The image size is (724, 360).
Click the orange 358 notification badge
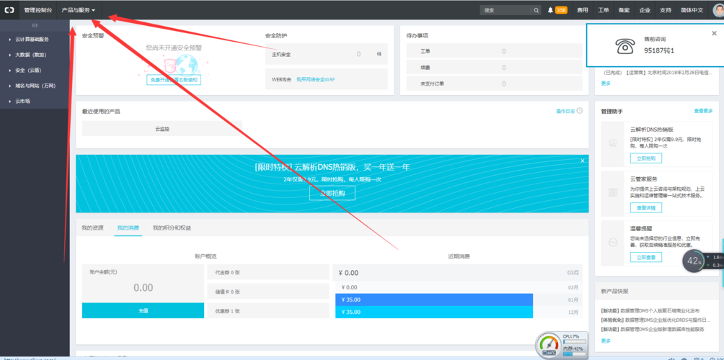561,10
